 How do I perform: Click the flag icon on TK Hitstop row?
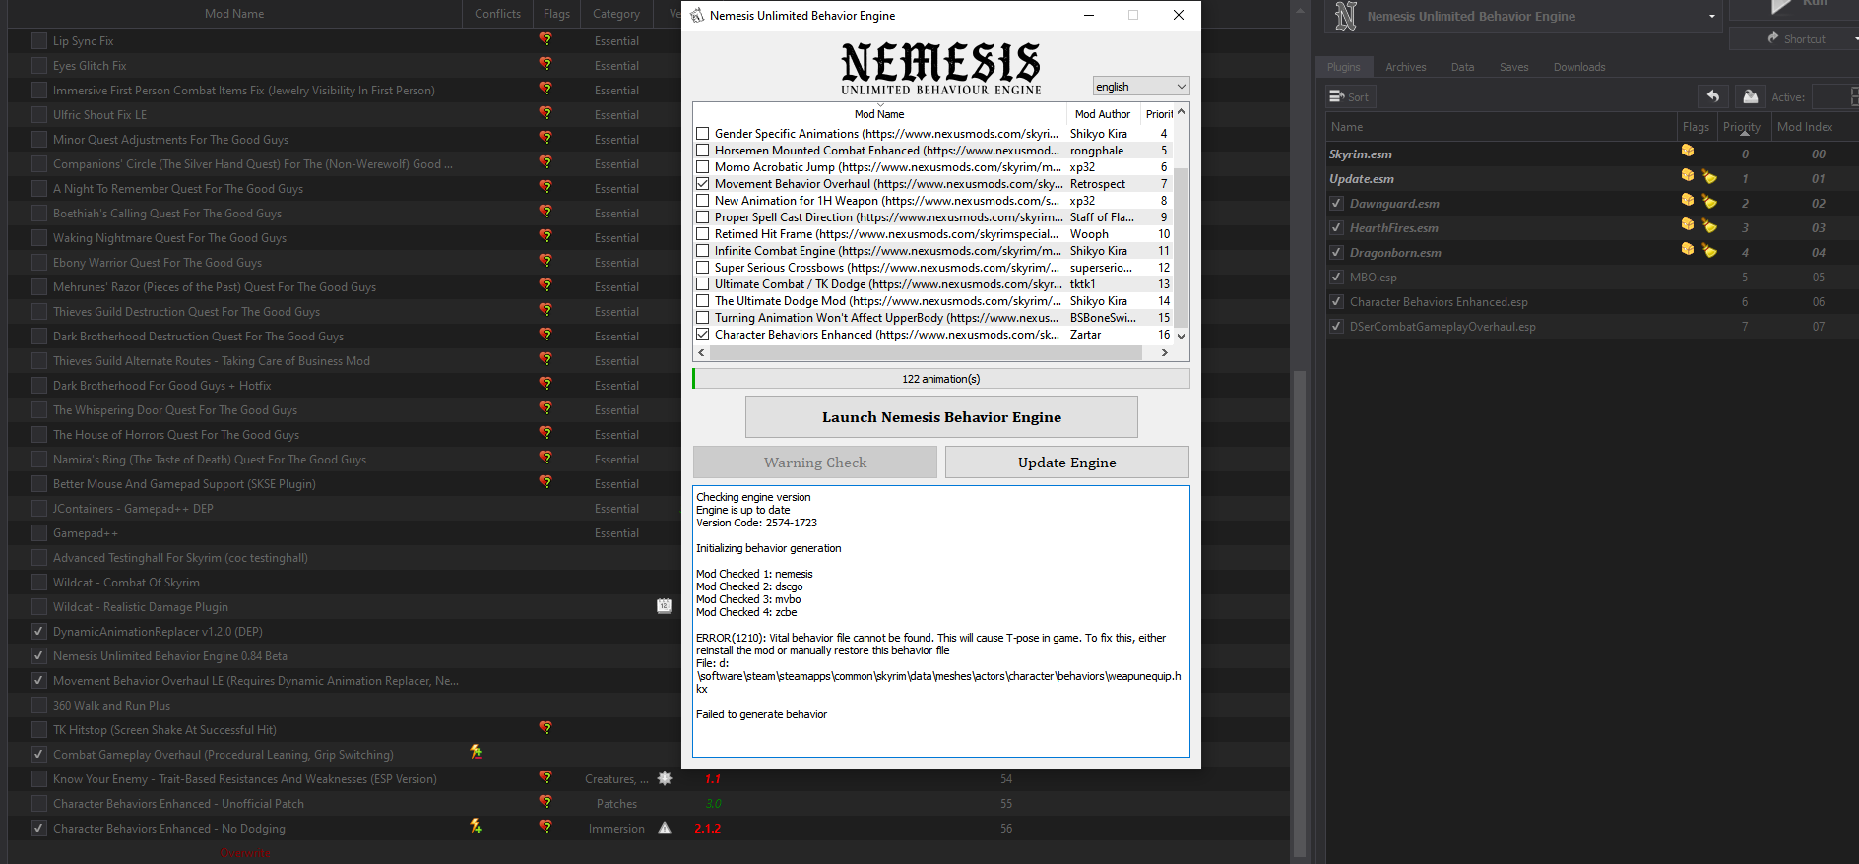(545, 728)
